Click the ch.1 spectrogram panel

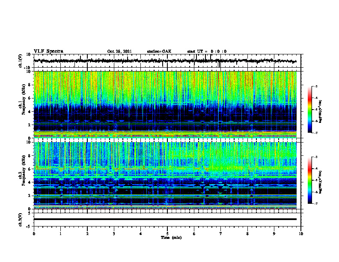[x=165, y=104]
